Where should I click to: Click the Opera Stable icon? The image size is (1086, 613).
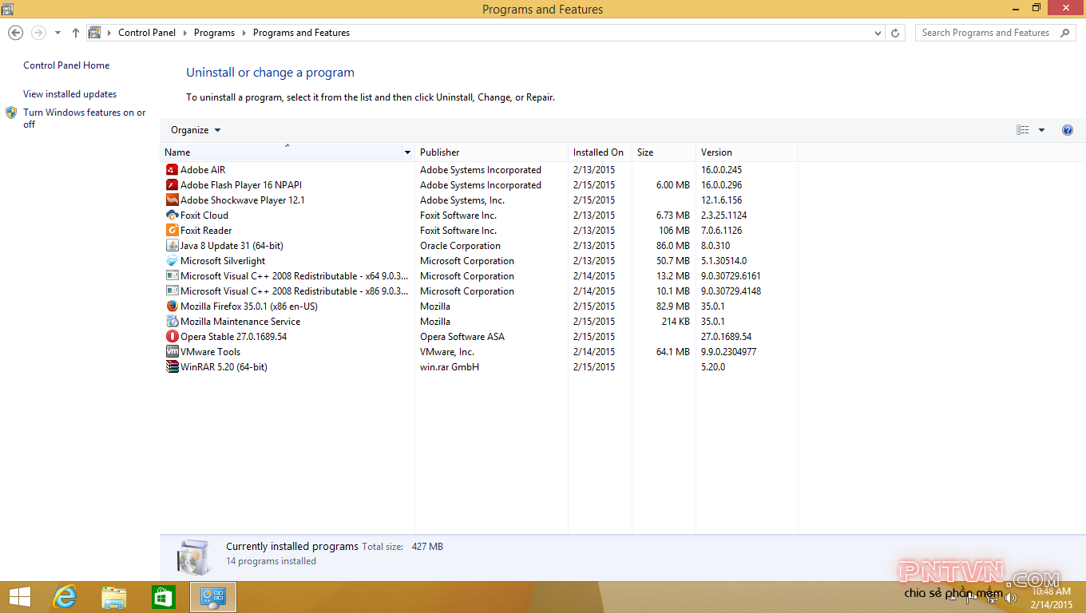point(172,337)
